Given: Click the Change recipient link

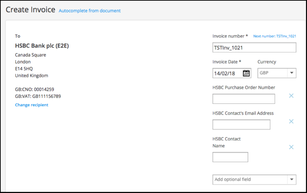Looking at the screenshot, I should [x=31, y=105].
